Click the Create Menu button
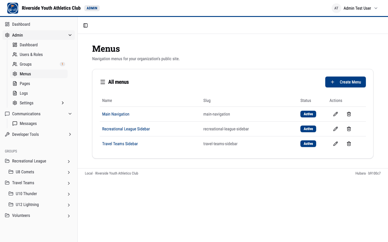Image resolution: width=388 pixels, height=242 pixels. click(x=346, y=82)
